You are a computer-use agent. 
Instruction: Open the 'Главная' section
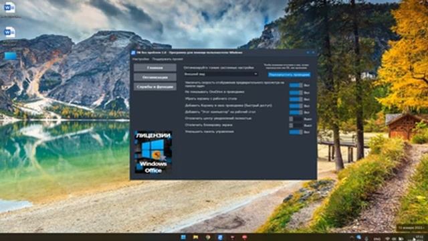pyautogui.click(x=155, y=68)
